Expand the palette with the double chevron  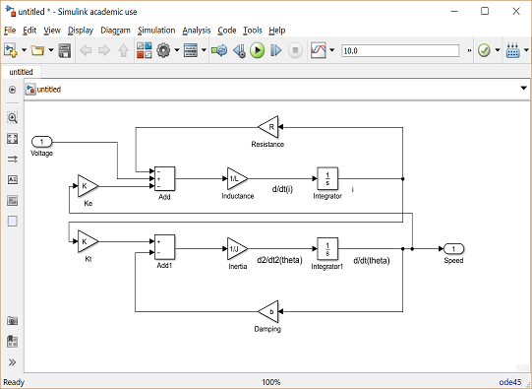[x=12, y=362]
